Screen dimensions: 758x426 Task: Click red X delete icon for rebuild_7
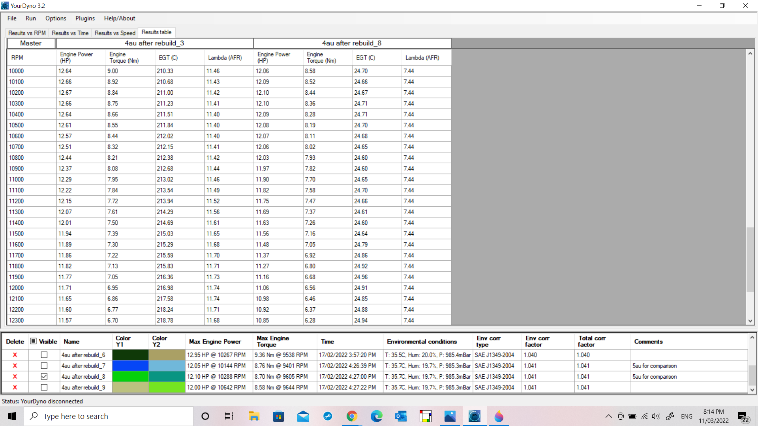[x=15, y=366]
